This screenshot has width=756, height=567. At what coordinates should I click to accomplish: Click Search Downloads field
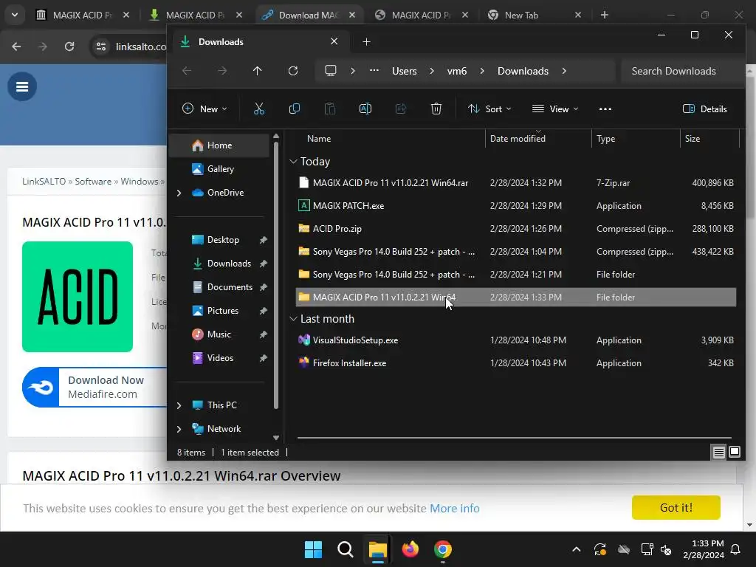[x=681, y=71]
